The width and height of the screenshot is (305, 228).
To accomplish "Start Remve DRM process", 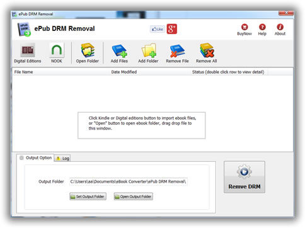I will pos(245,177).
